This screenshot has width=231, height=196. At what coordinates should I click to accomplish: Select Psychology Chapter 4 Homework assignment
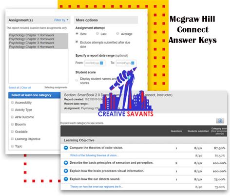coord(38,47)
